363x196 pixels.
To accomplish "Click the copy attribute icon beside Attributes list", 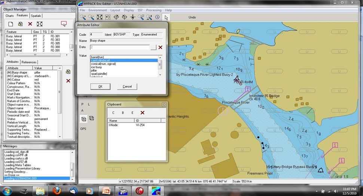I will coord(68,72).
